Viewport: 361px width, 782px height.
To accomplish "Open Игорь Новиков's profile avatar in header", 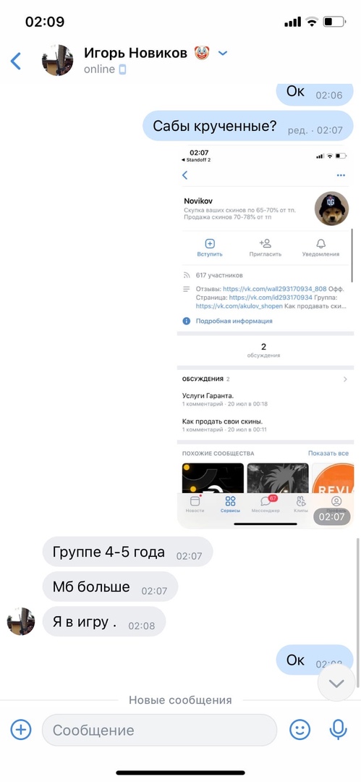I will click(x=57, y=60).
